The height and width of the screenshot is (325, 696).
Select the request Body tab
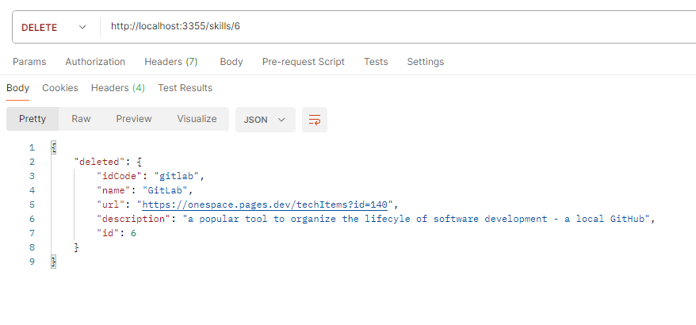tap(231, 62)
